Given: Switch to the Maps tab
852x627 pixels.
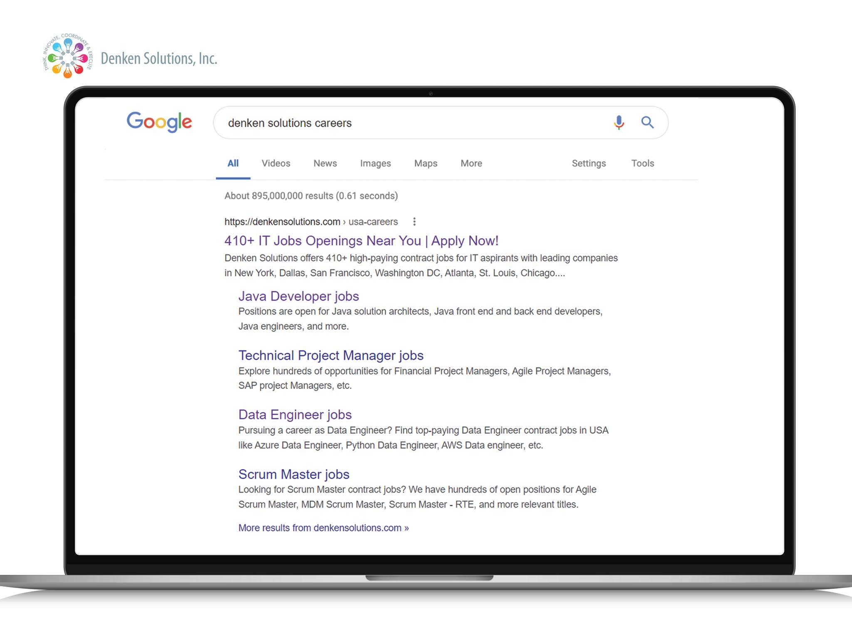Looking at the screenshot, I should click(x=426, y=163).
